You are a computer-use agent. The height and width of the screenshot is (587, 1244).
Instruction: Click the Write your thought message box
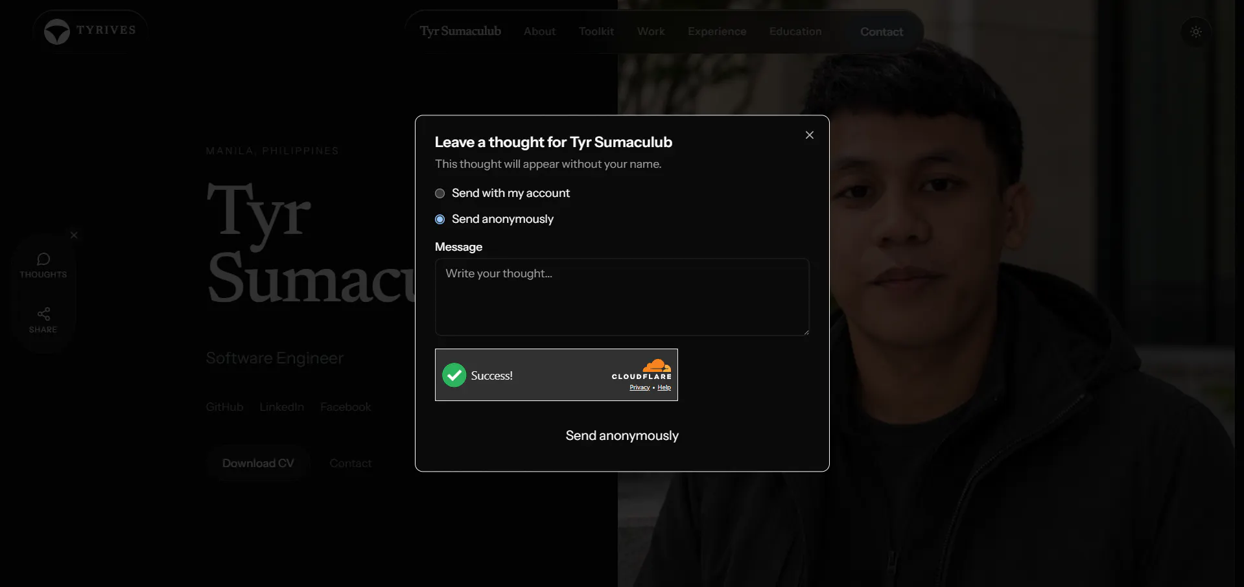click(622, 297)
